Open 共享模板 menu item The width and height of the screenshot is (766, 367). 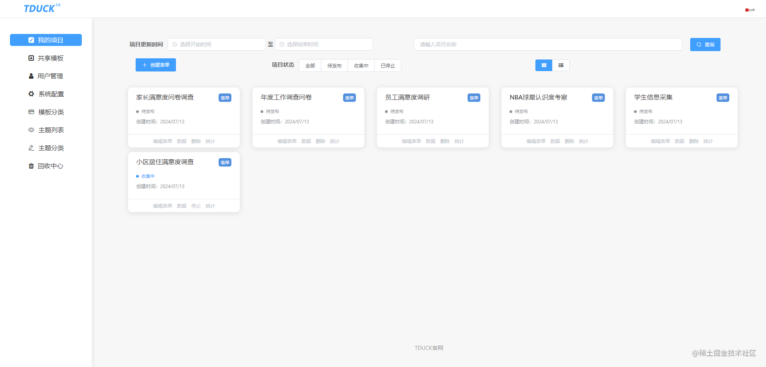pos(46,58)
